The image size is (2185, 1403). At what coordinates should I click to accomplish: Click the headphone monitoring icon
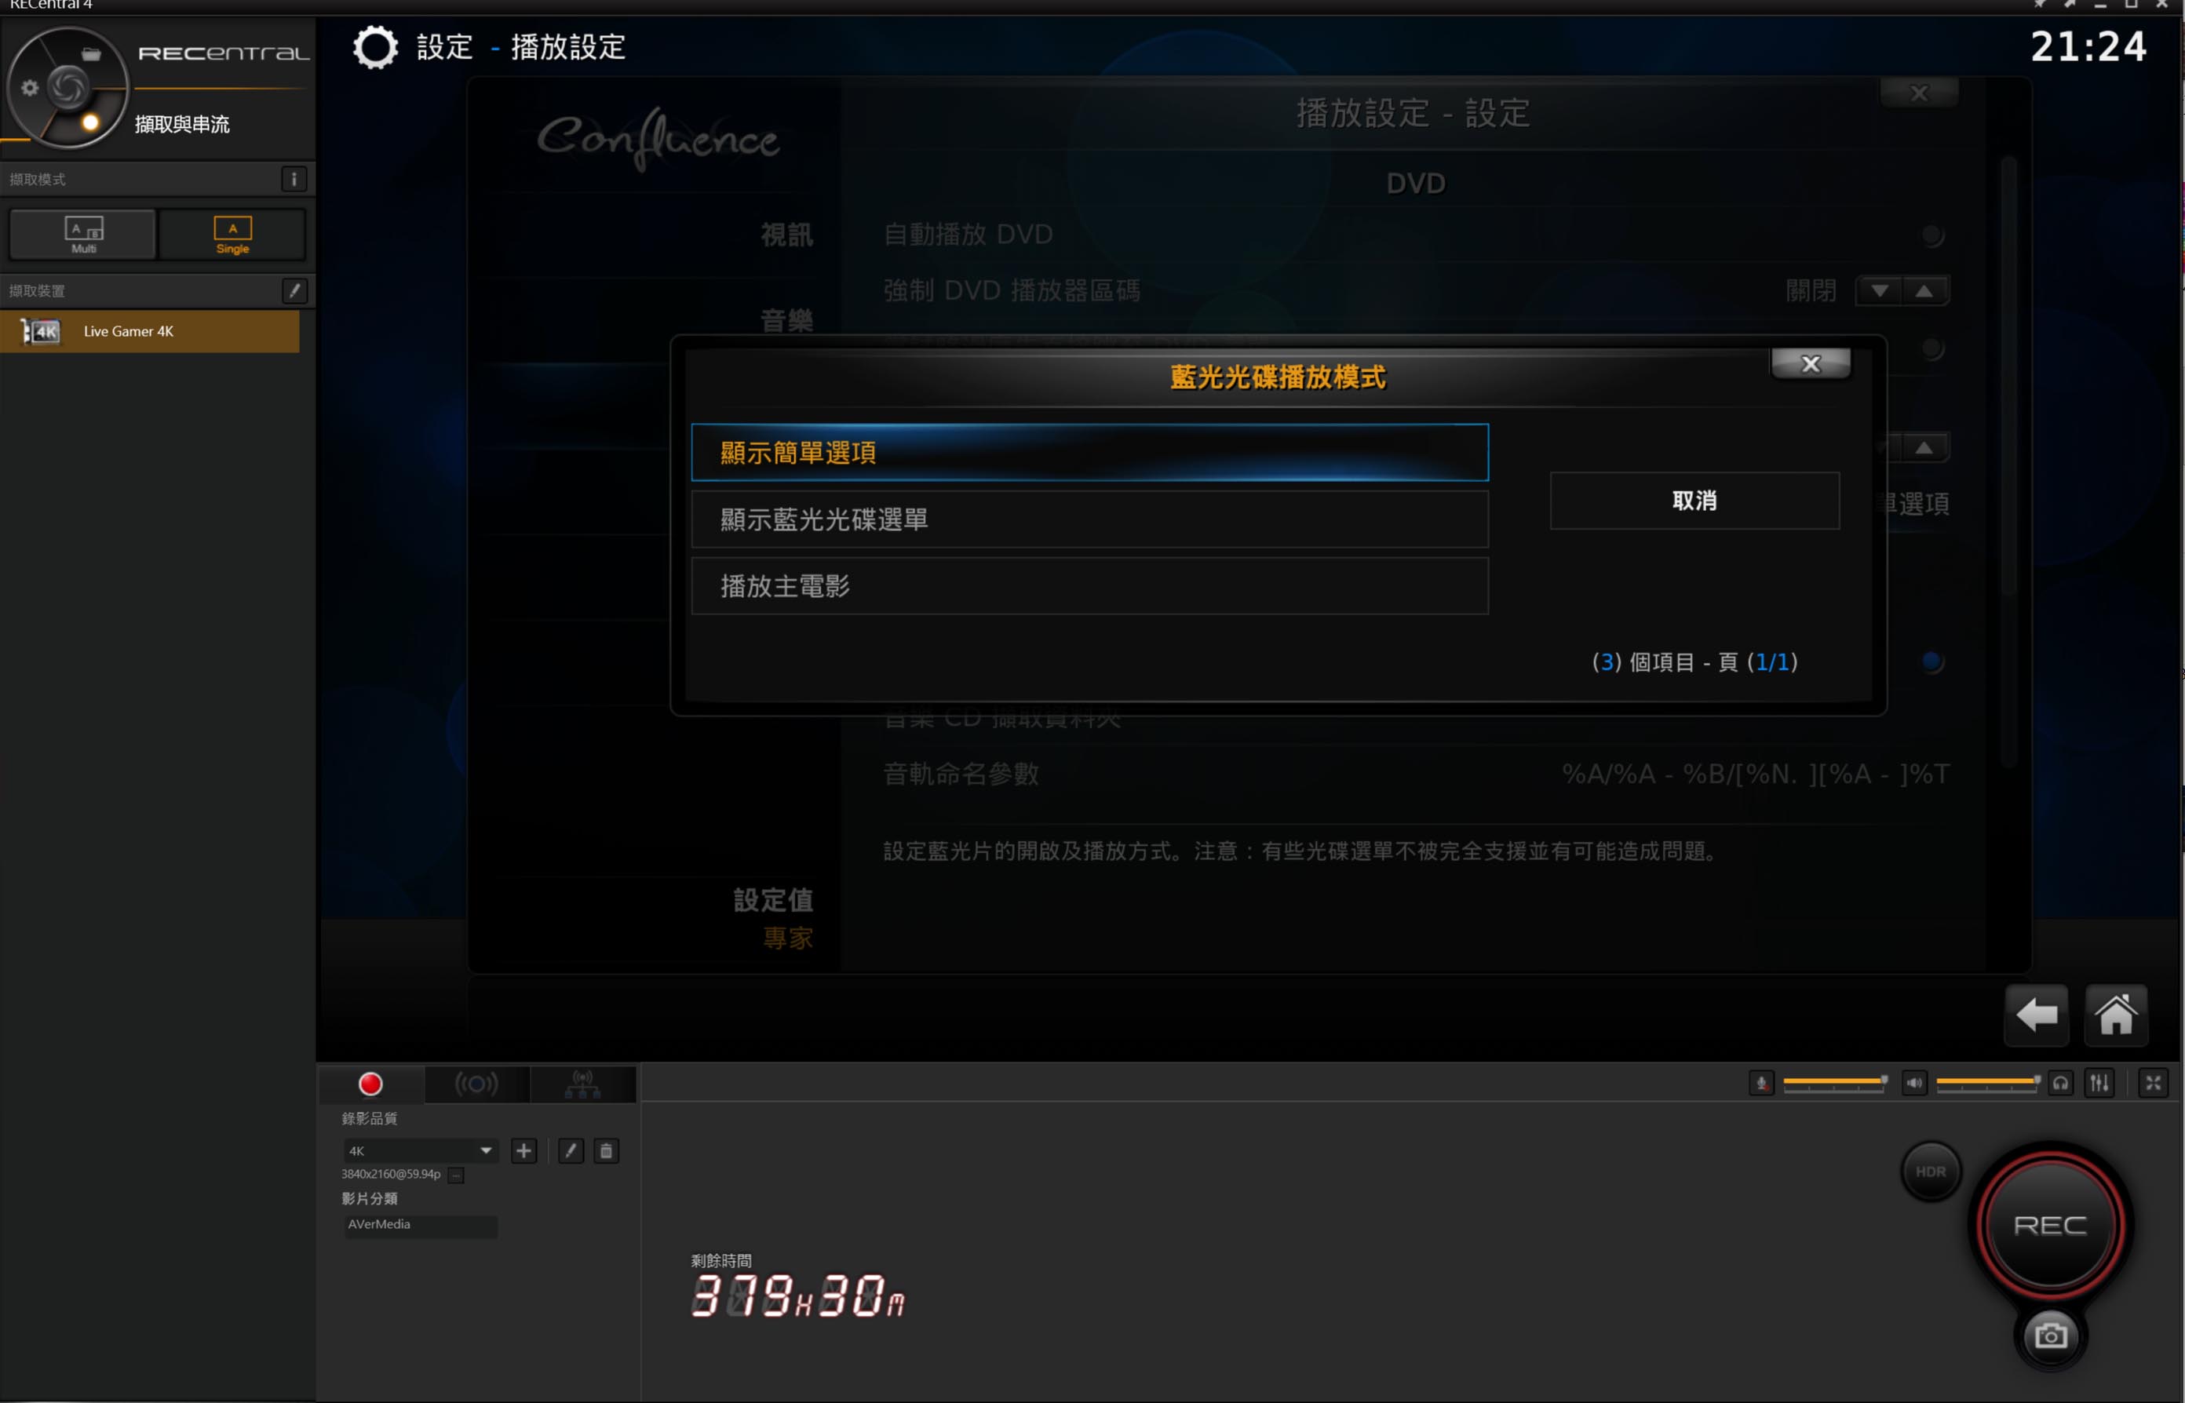pyautogui.click(x=2060, y=1082)
